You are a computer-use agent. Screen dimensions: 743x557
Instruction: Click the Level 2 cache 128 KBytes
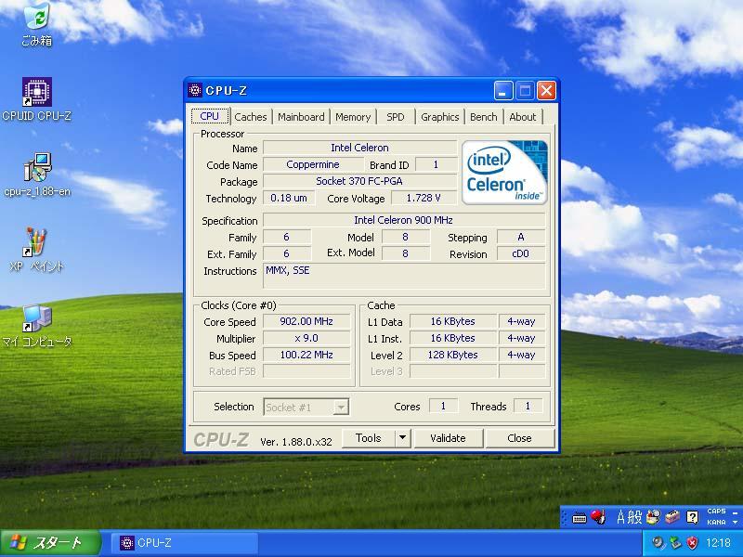click(452, 355)
